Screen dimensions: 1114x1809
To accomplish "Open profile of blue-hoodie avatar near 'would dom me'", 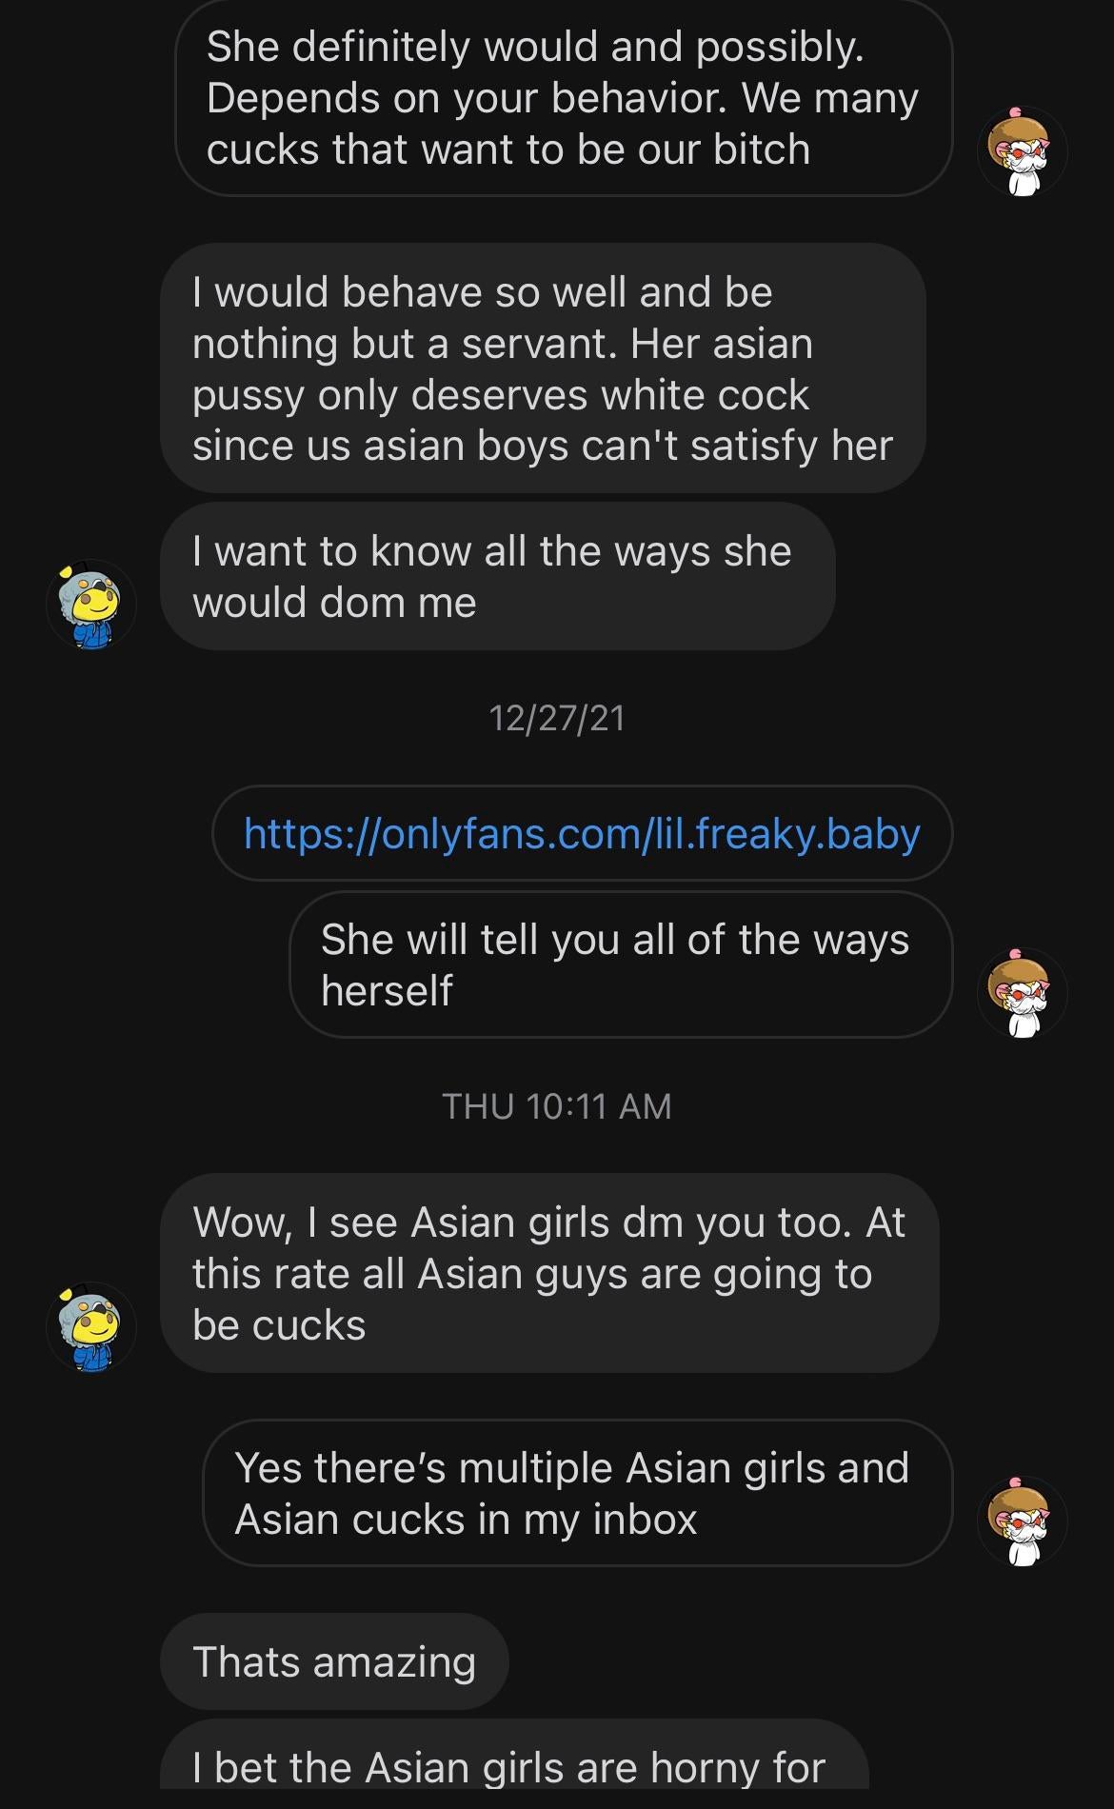I will tap(91, 605).
